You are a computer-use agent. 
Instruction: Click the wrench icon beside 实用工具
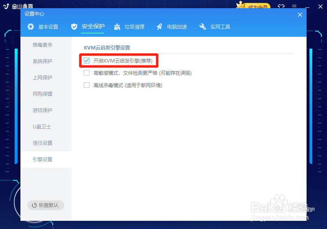(x=202, y=27)
